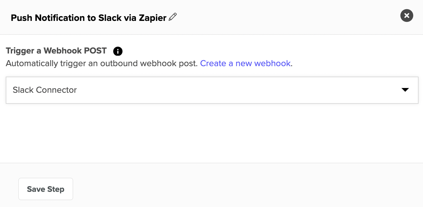Show details with the black info icon

118,51
